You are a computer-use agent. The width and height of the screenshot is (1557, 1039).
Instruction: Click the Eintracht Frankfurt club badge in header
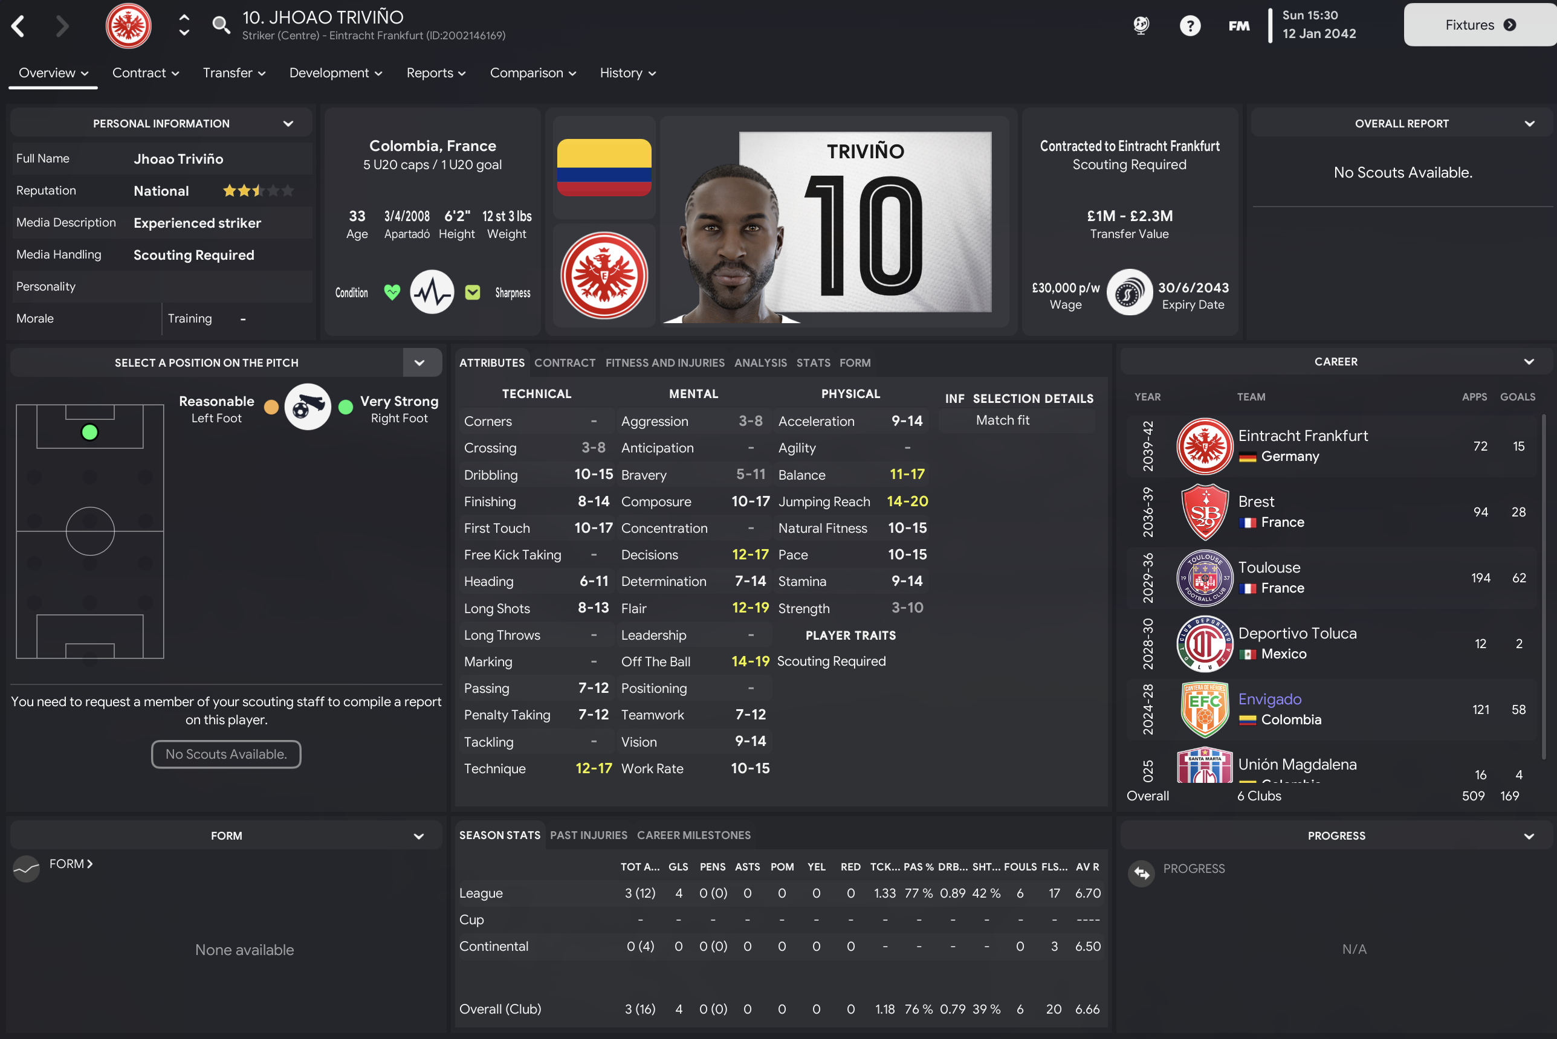[x=129, y=26]
